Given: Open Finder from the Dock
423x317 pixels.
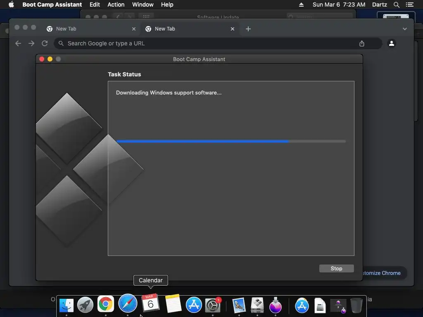Looking at the screenshot, I should pos(67,305).
